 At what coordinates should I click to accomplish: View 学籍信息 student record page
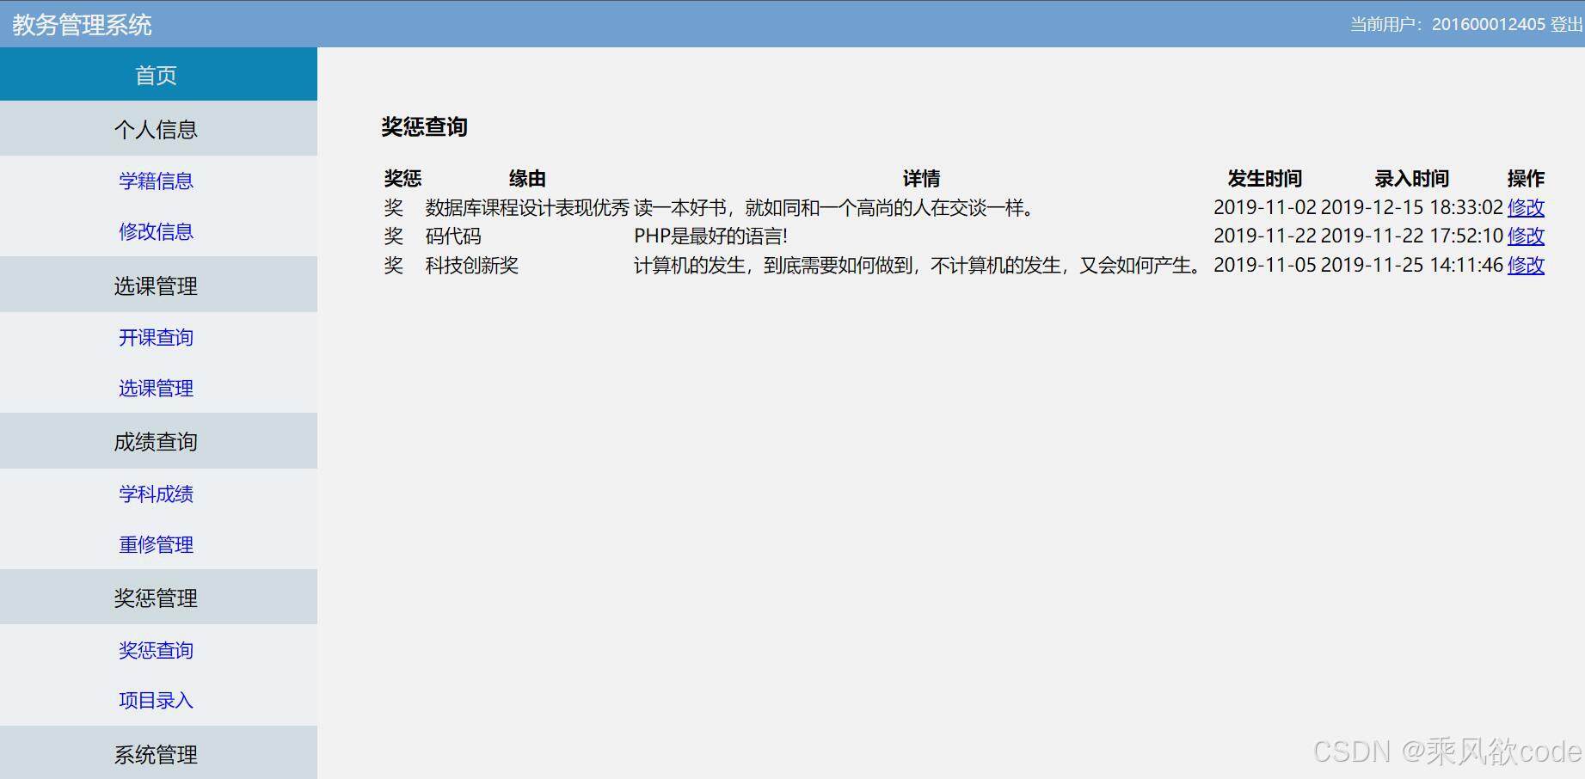[156, 181]
